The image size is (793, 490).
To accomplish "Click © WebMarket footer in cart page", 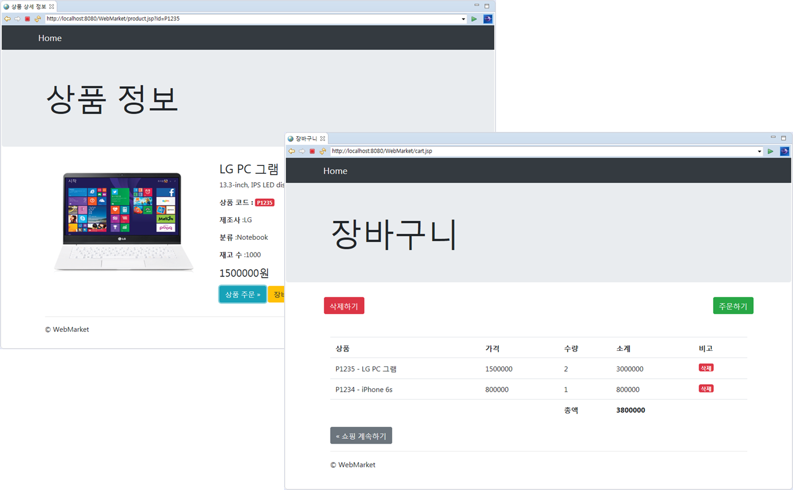I will tap(352, 465).
